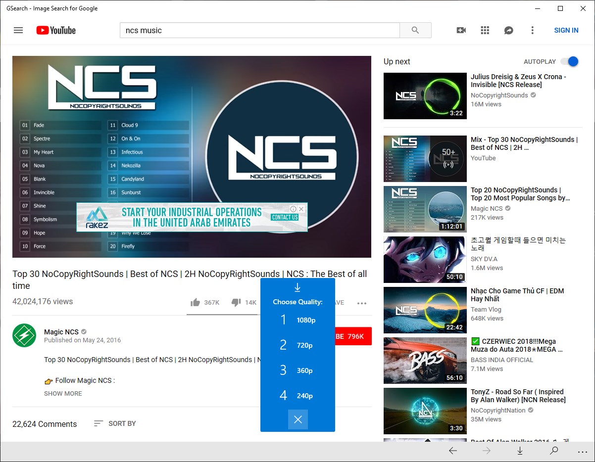
Task: Open video more actions ellipsis
Action: pos(362,303)
